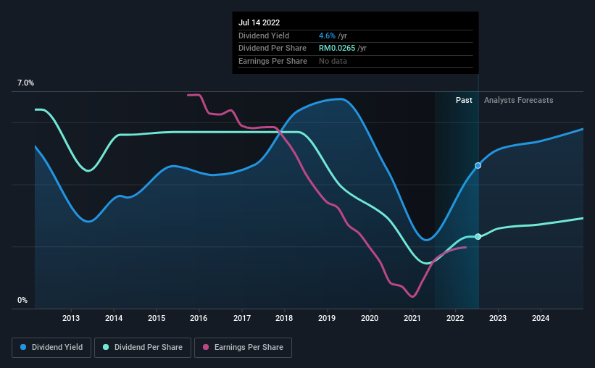Image resolution: width=595 pixels, height=368 pixels.
Task: Select the 'Analysts Forecasts' label
Action: coord(518,100)
